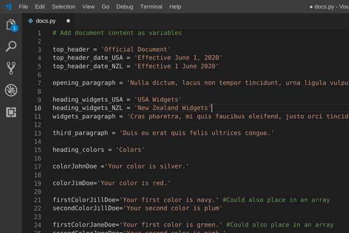Click the string 'Your first color is green.'
Screen dimensions: 349x233
pos(170,225)
